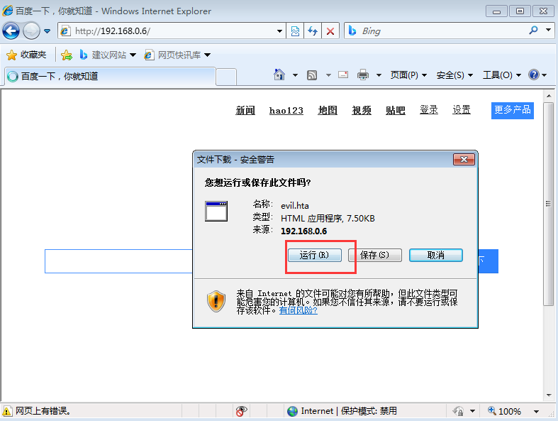Viewport: 558px width, 421px height.
Task: Open the 安全(S) menu
Action: click(x=454, y=75)
